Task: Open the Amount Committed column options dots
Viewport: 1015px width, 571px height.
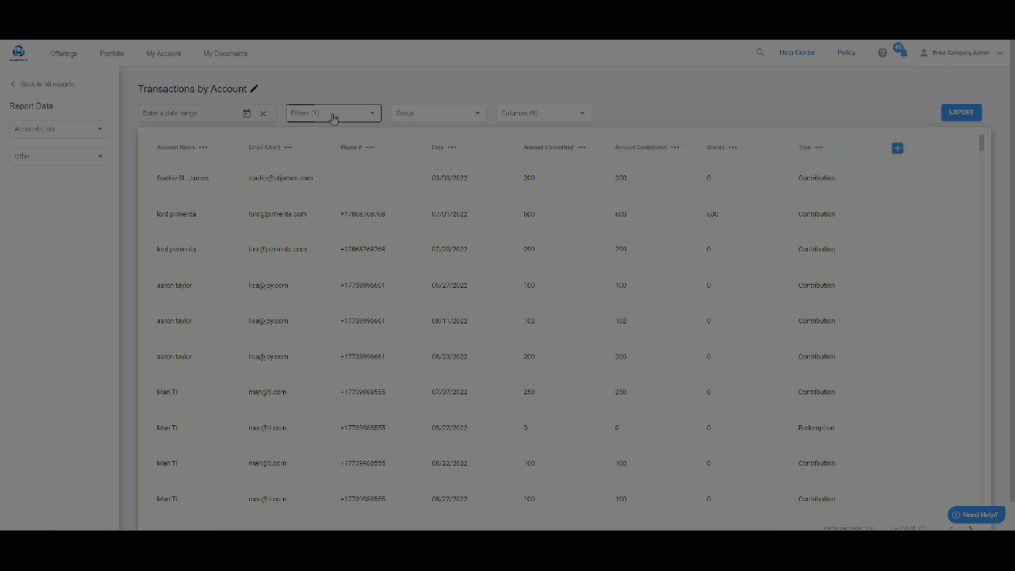Action: [582, 148]
